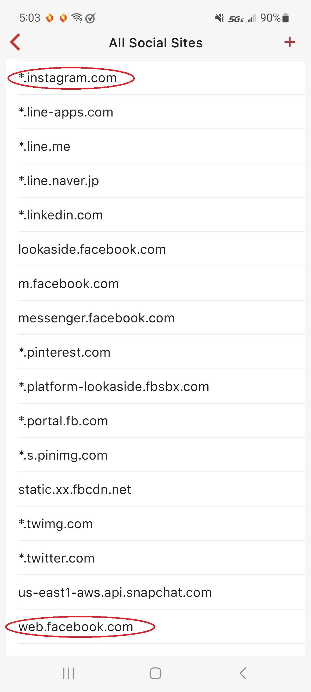The height and width of the screenshot is (692, 311).
Task: Open *.platform-lookaside.fbsbx.com entry
Action: click(x=114, y=387)
